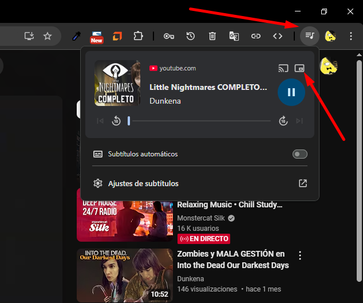Open the media control toolbar button
Viewport: 363px width, 303px height.
(310, 36)
